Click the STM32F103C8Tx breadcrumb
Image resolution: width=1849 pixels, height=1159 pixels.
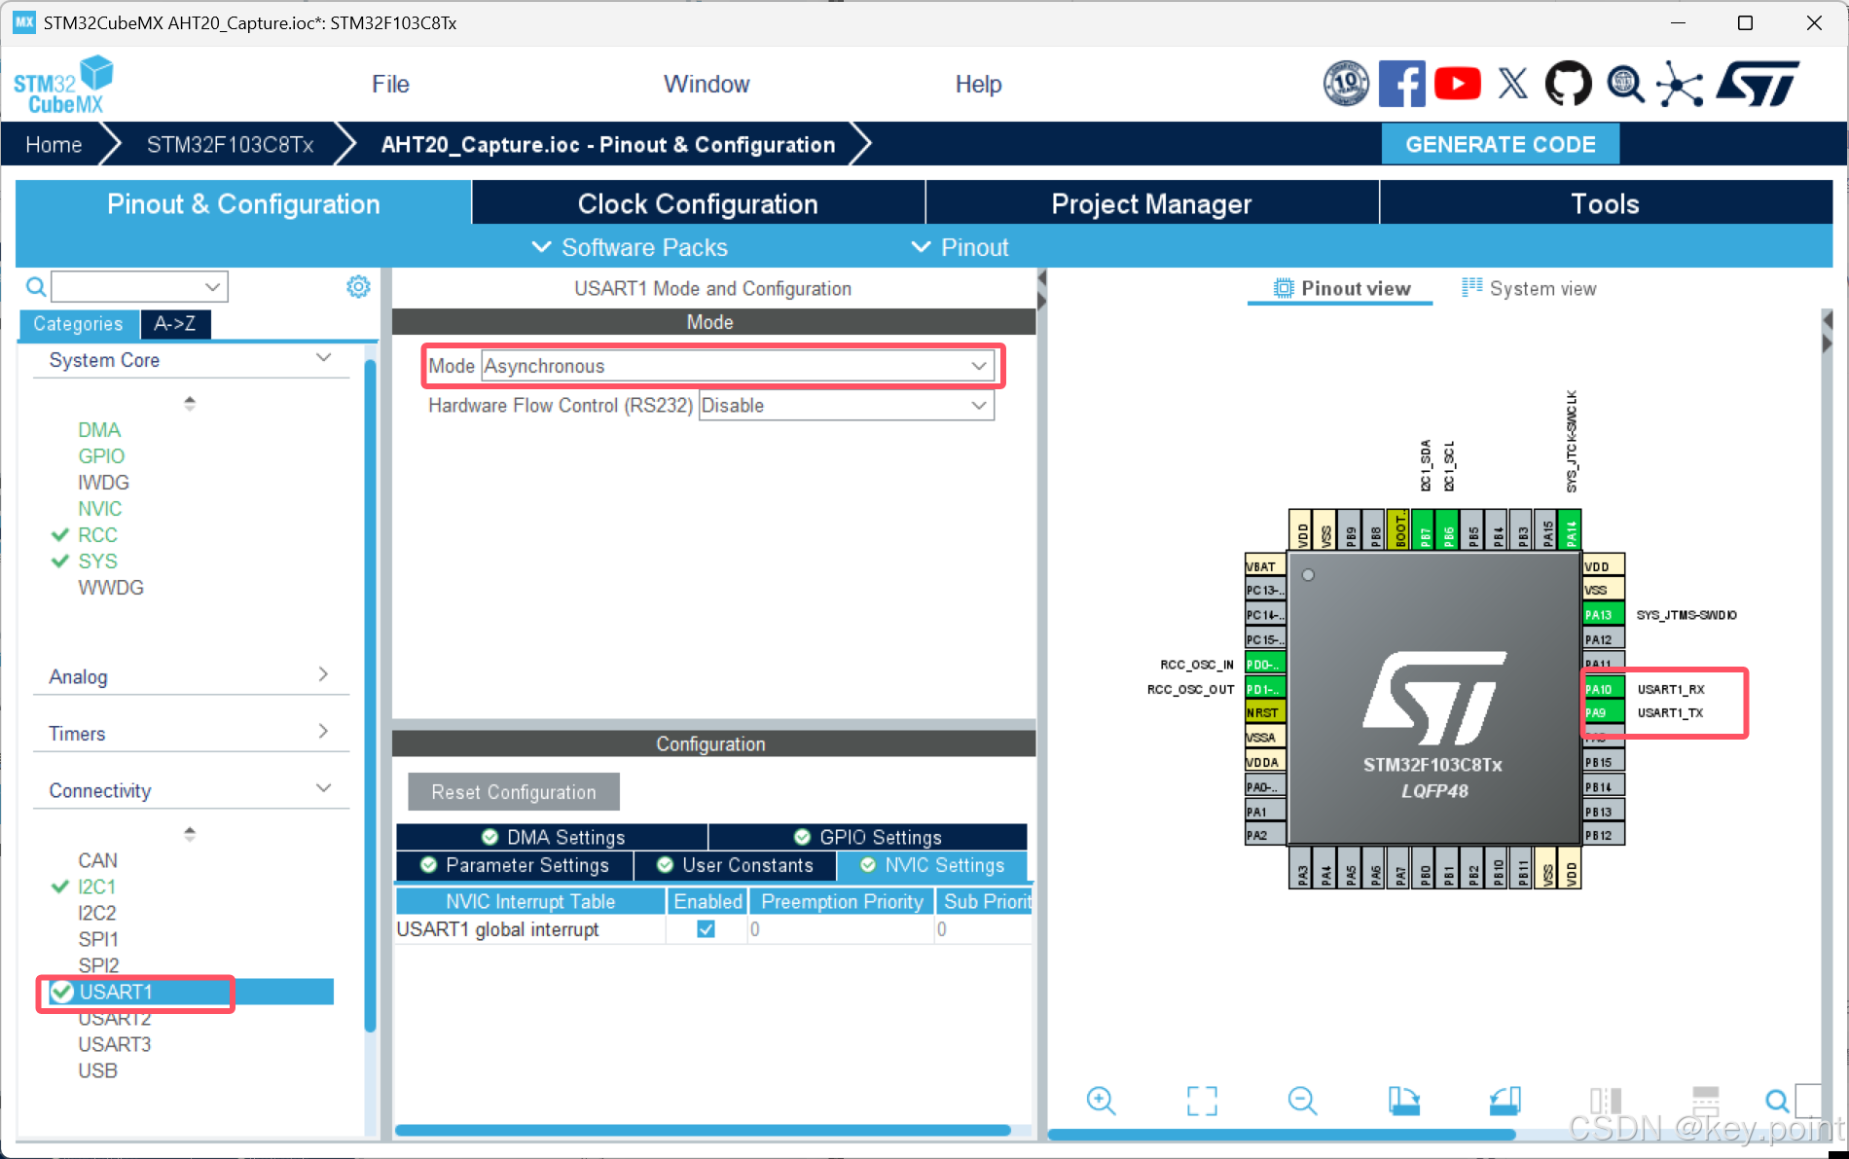tap(230, 145)
